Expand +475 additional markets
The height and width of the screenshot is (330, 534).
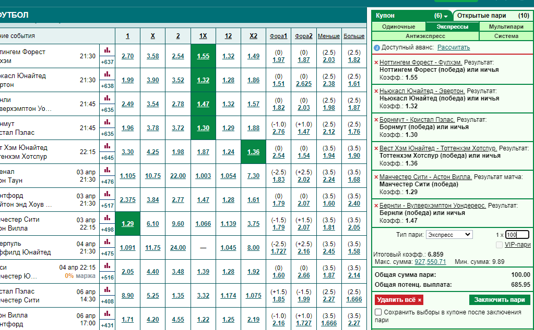108,253
